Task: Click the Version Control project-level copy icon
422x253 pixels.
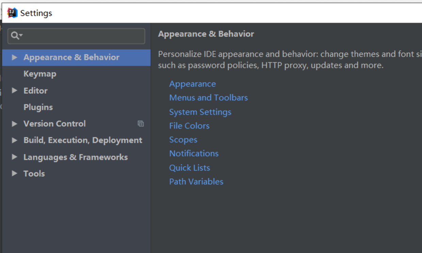Action: tap(141, 124)
